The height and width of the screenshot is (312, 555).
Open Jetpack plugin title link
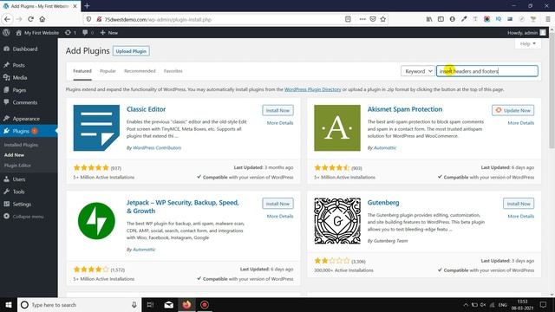(183, 206)
